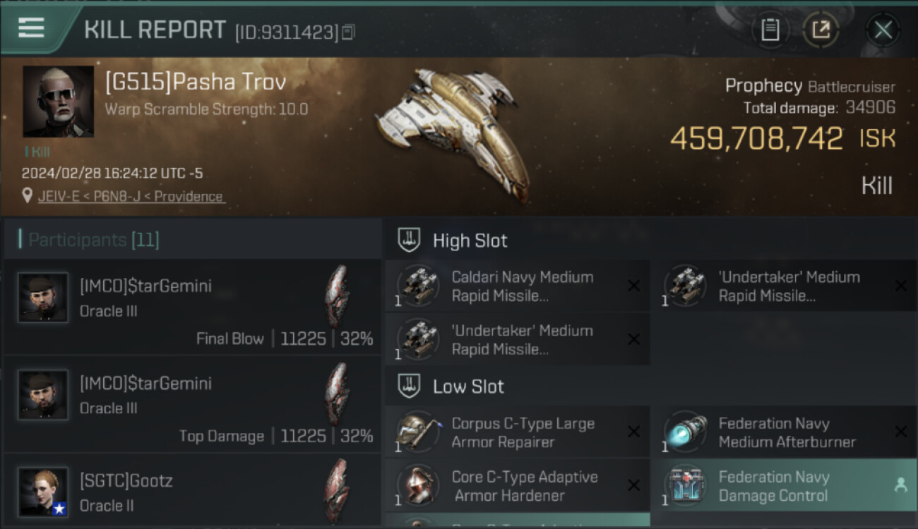Open the [SGTC]Gootz participant portrait
918x529 pixels.
click(x=43, y=492)
